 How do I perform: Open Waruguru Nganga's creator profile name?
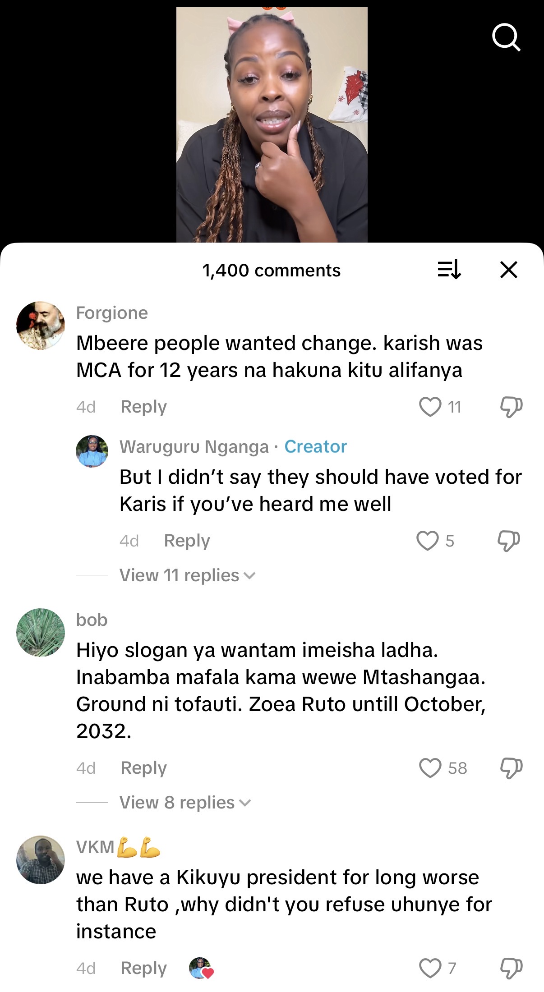point(194,446)
